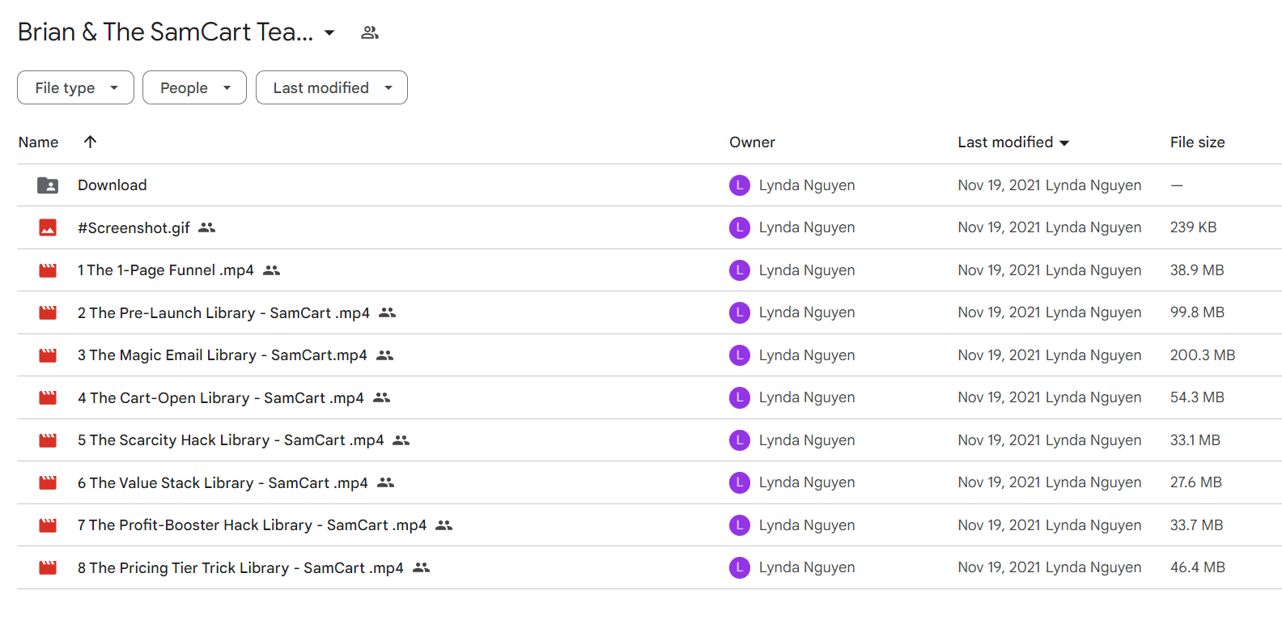Click video icon of 5 The Scarcity Hack Library
Viewport: 1282px width, 637px height.
[48, 440]
